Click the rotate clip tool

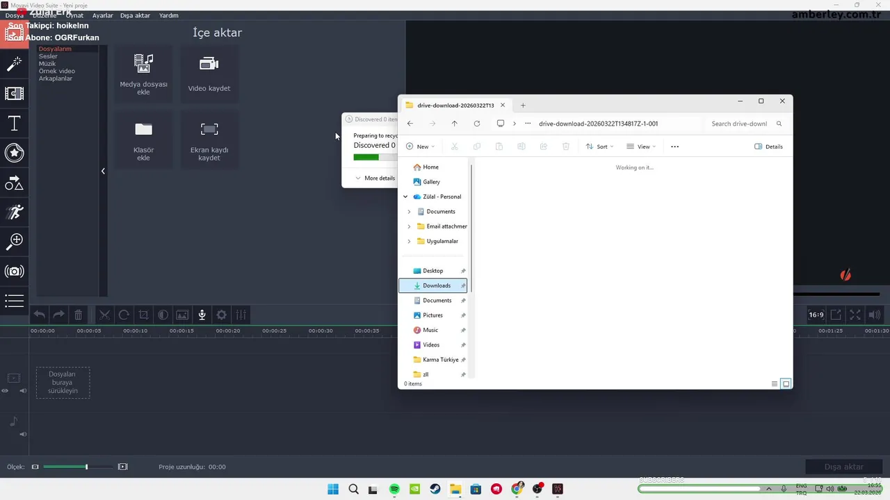coord(124,315)
